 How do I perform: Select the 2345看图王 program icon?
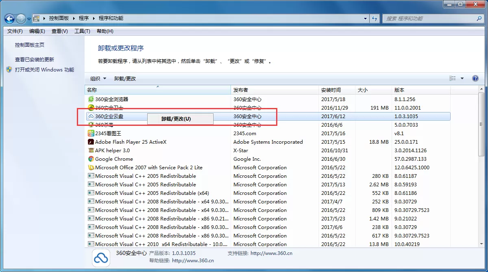(x=91, y=133)
